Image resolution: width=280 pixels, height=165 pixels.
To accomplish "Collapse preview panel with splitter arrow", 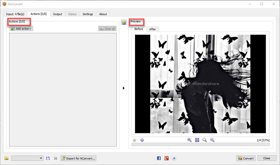I will click(124, 88).
